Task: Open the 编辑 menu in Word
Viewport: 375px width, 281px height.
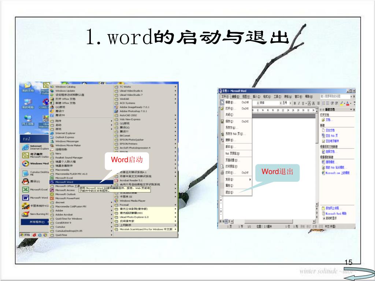Action: point(235,97)
